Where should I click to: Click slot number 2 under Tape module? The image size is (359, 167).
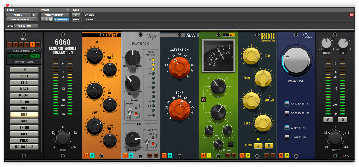(125, 155)
